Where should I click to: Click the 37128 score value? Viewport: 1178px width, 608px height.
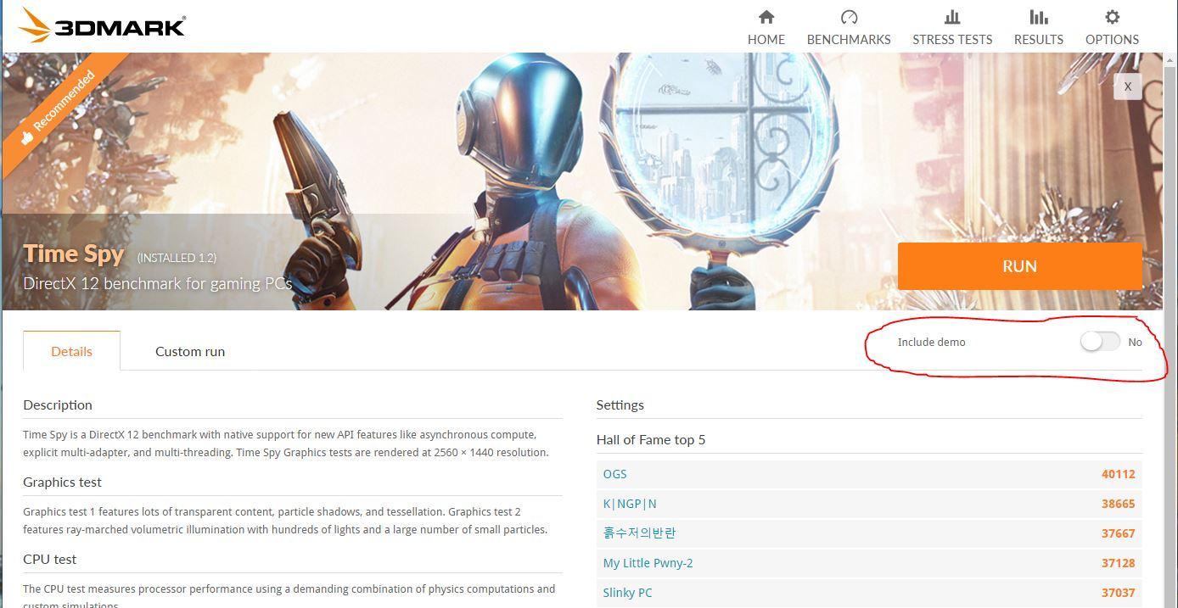[1119, 563]
